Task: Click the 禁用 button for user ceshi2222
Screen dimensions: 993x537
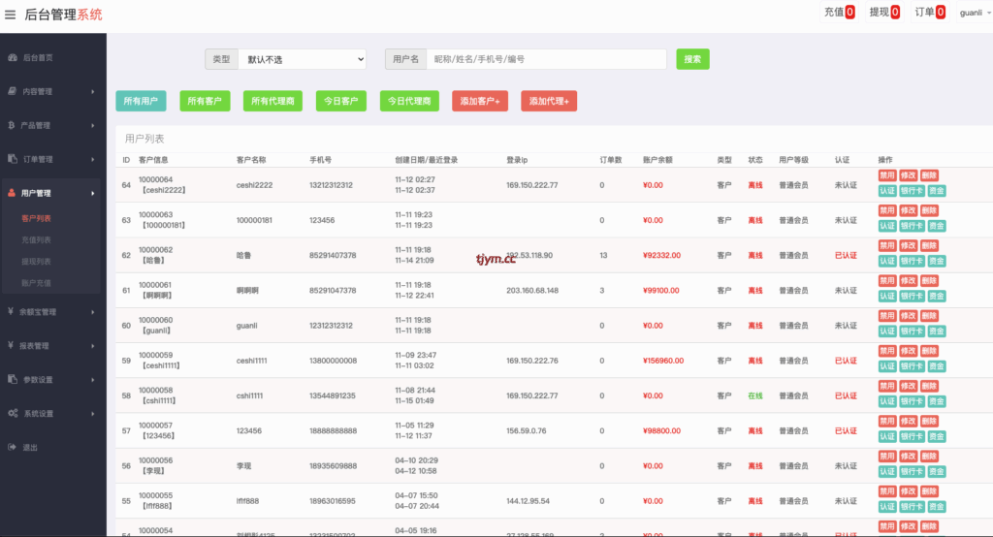Action: [x=886, y=175]
